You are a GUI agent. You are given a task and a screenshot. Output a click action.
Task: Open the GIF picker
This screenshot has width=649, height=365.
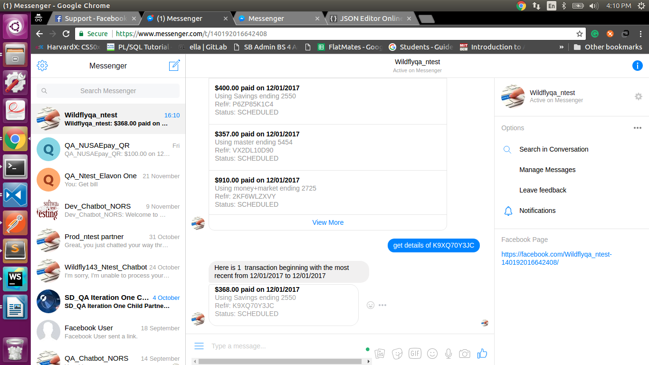[x=415, y=354]
